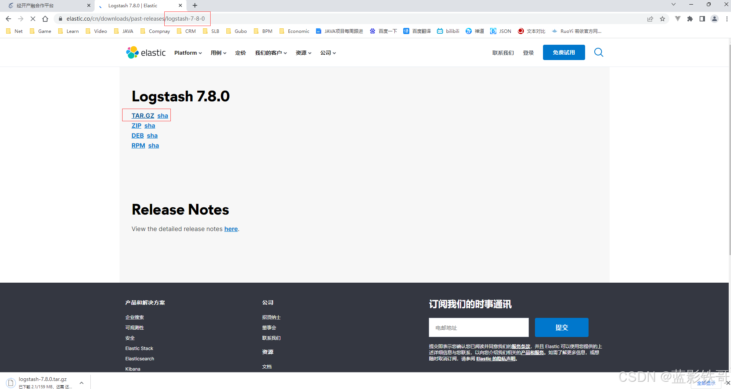Screen dimensions: 731x389
Task: Bookmark this page with the star icon
Action: pyautogui.click(x=662, y=19)
